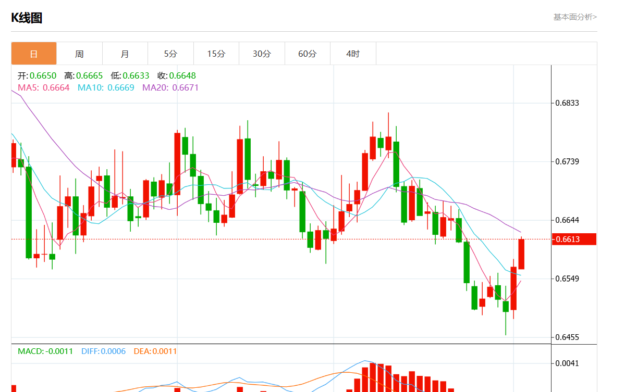
Task: Click the green MACD value label
Action: [x=45, y=351]
